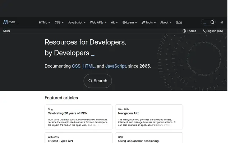The image size is (230, 143).
Task: Open the About navigation menu label
Action: tap(164, 22)
